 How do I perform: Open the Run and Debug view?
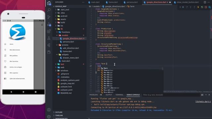[x=49, y=24]
